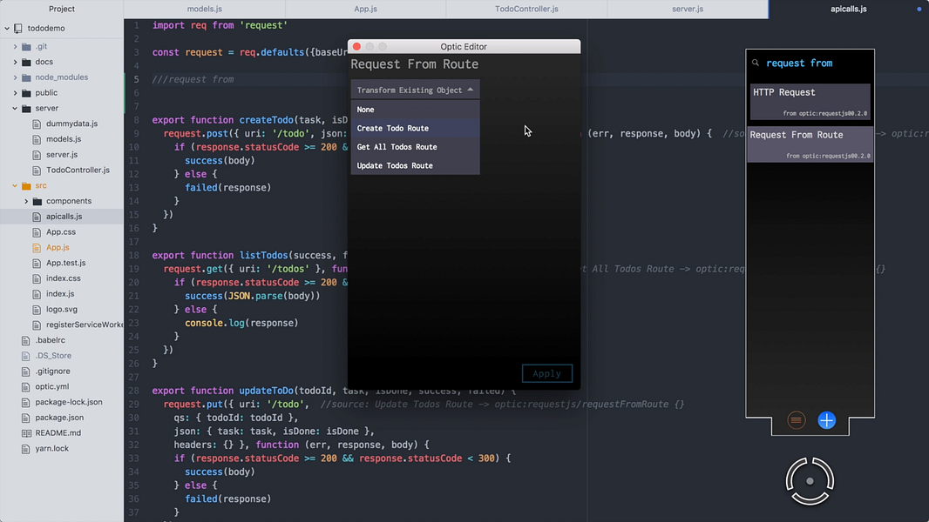Image resolution: width=929 pixels, height=522 pixels.
Task: Open index.css in the file tree
Action: 62,278
